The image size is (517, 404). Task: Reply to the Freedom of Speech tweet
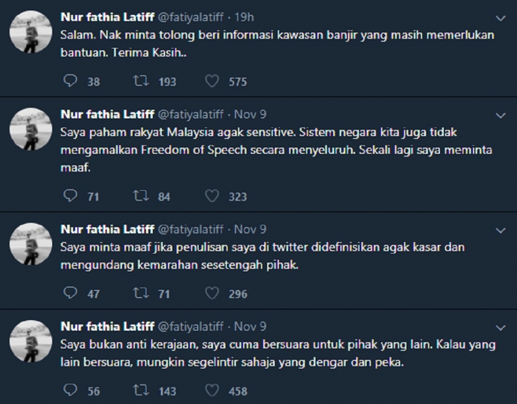(x=70, y=196)
